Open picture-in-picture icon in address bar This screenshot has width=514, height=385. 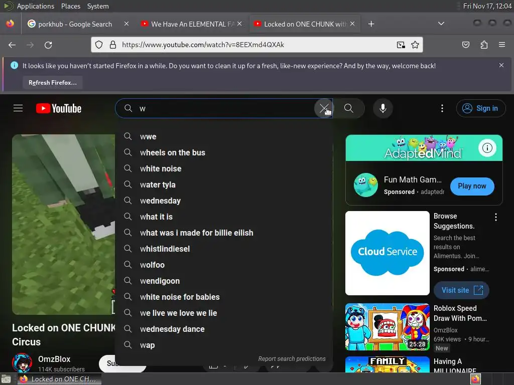pos(401,45)
